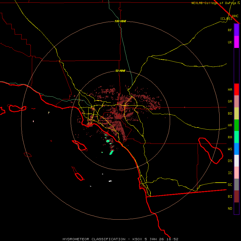This screenshot has height=241, width=241.
Task: Click the RF purple legend swatch
Action: coord(236,30)
